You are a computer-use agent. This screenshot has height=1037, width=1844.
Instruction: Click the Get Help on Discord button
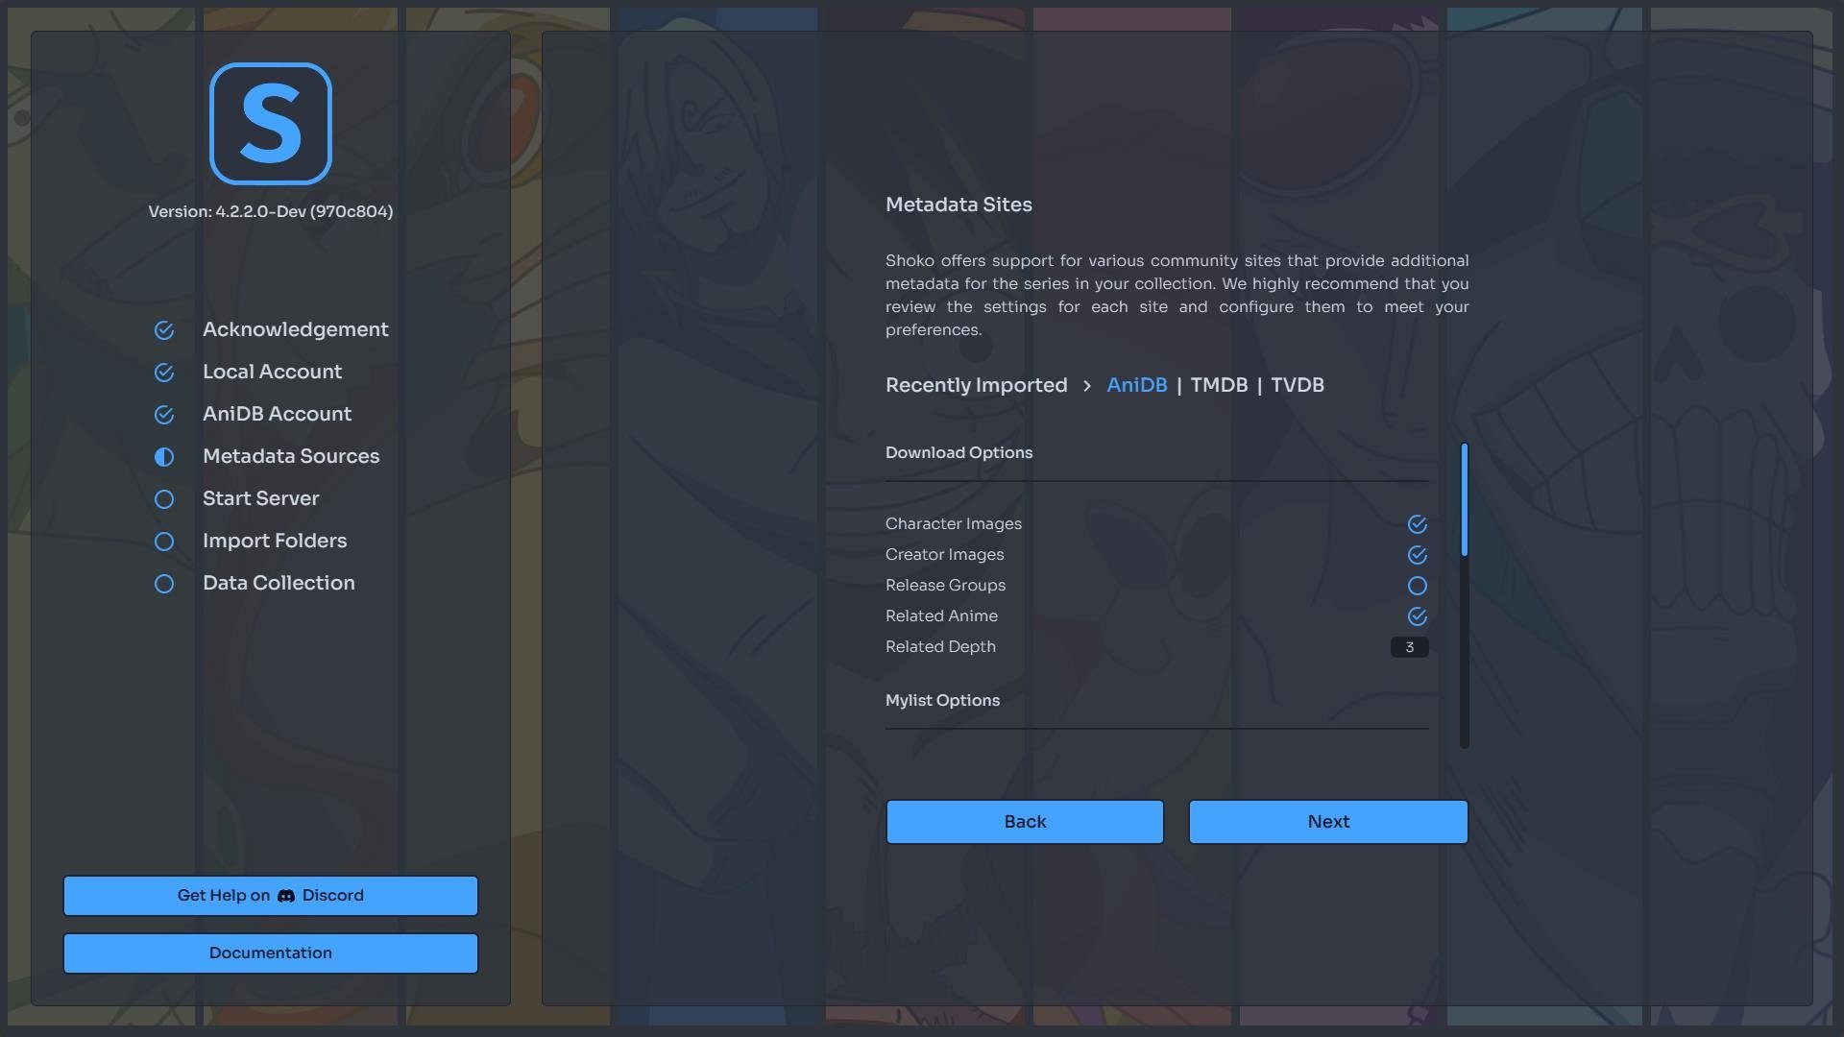pyautogui.click(x=271, y=896)
